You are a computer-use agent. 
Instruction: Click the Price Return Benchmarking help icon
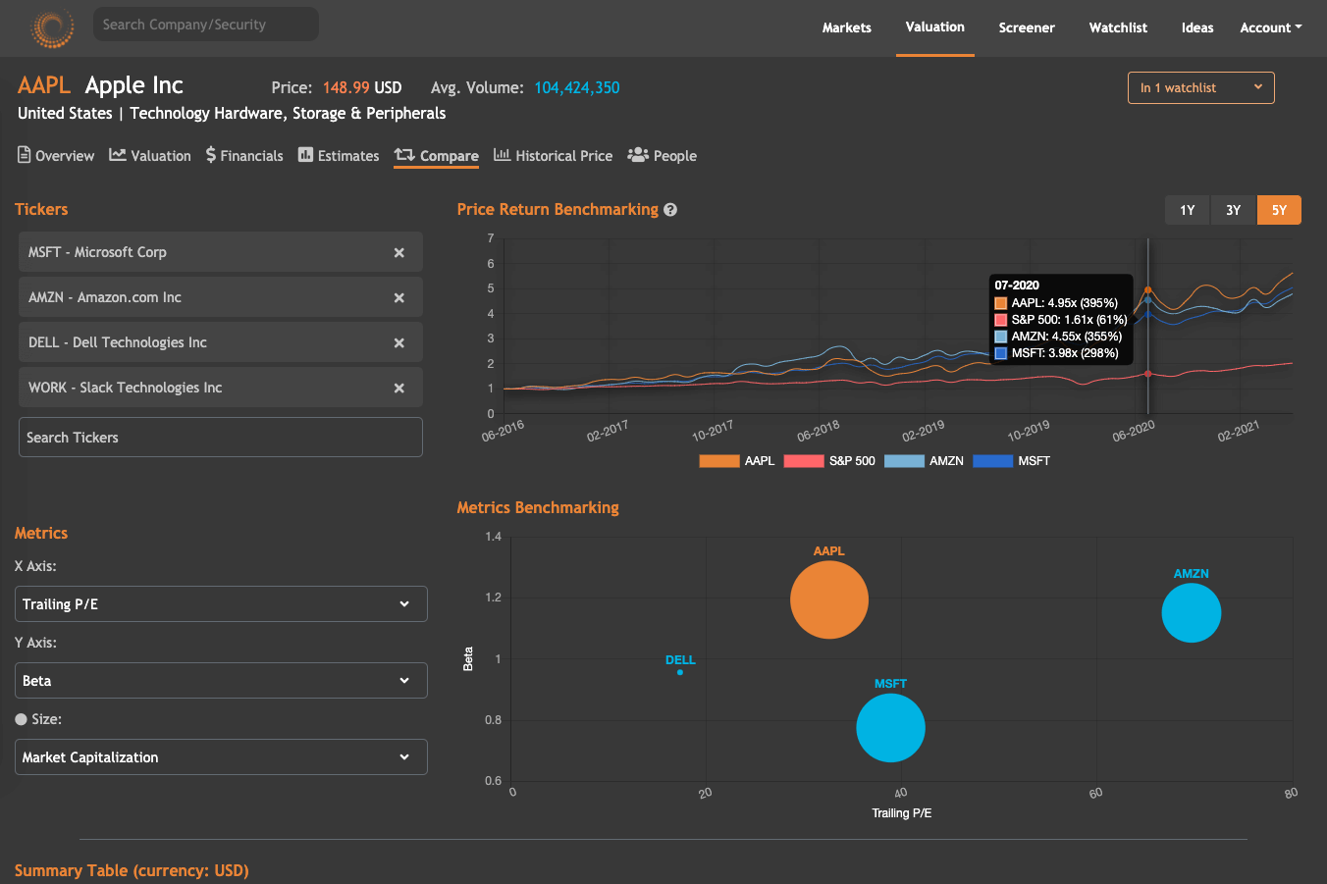click(670, 209)
